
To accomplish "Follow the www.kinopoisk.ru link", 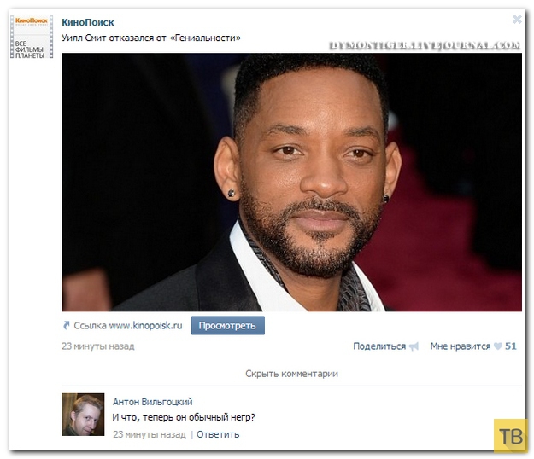I will click(145, 325).
